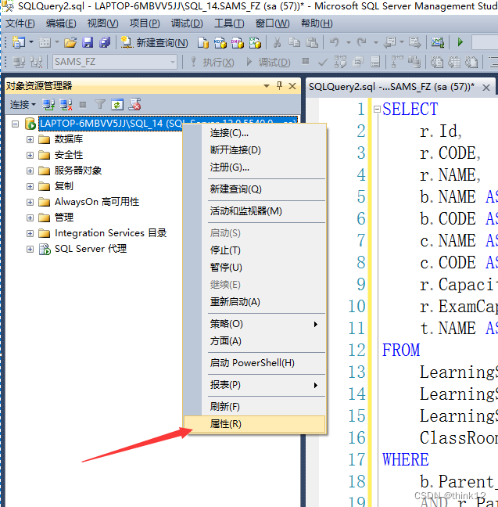This screenshot has width=498, height=507.
Task: Click the Copy icon in toolbar
Action: [x=294, y=42]
